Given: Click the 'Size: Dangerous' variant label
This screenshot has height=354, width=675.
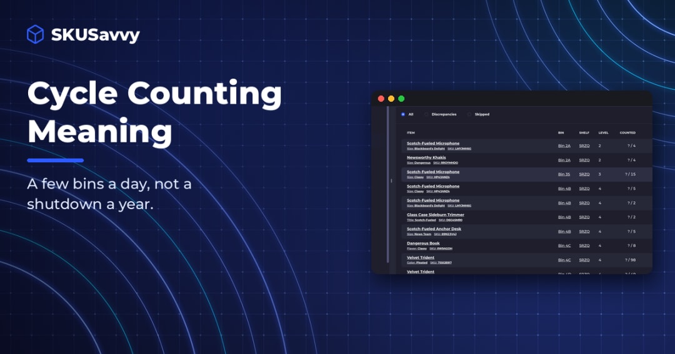Looking at the screenshot, I should click(x=418, y=163).
